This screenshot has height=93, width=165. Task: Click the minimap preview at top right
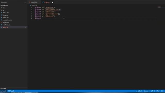[x=159, y=7]
